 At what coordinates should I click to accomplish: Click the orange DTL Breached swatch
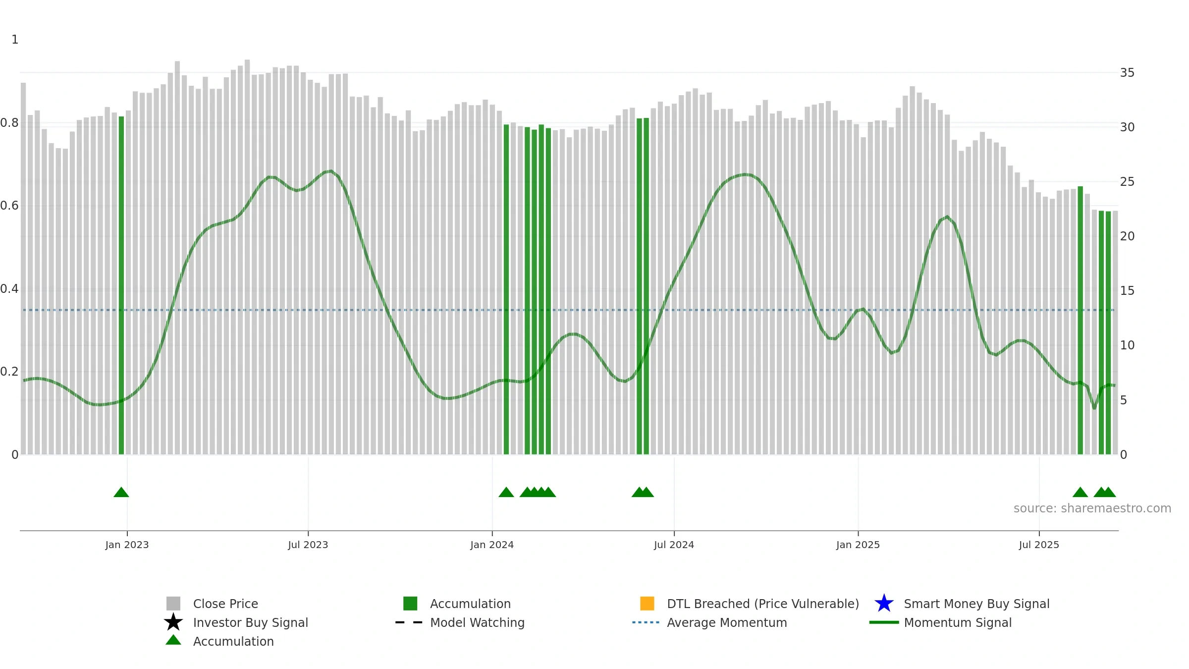tap(647, 604)
